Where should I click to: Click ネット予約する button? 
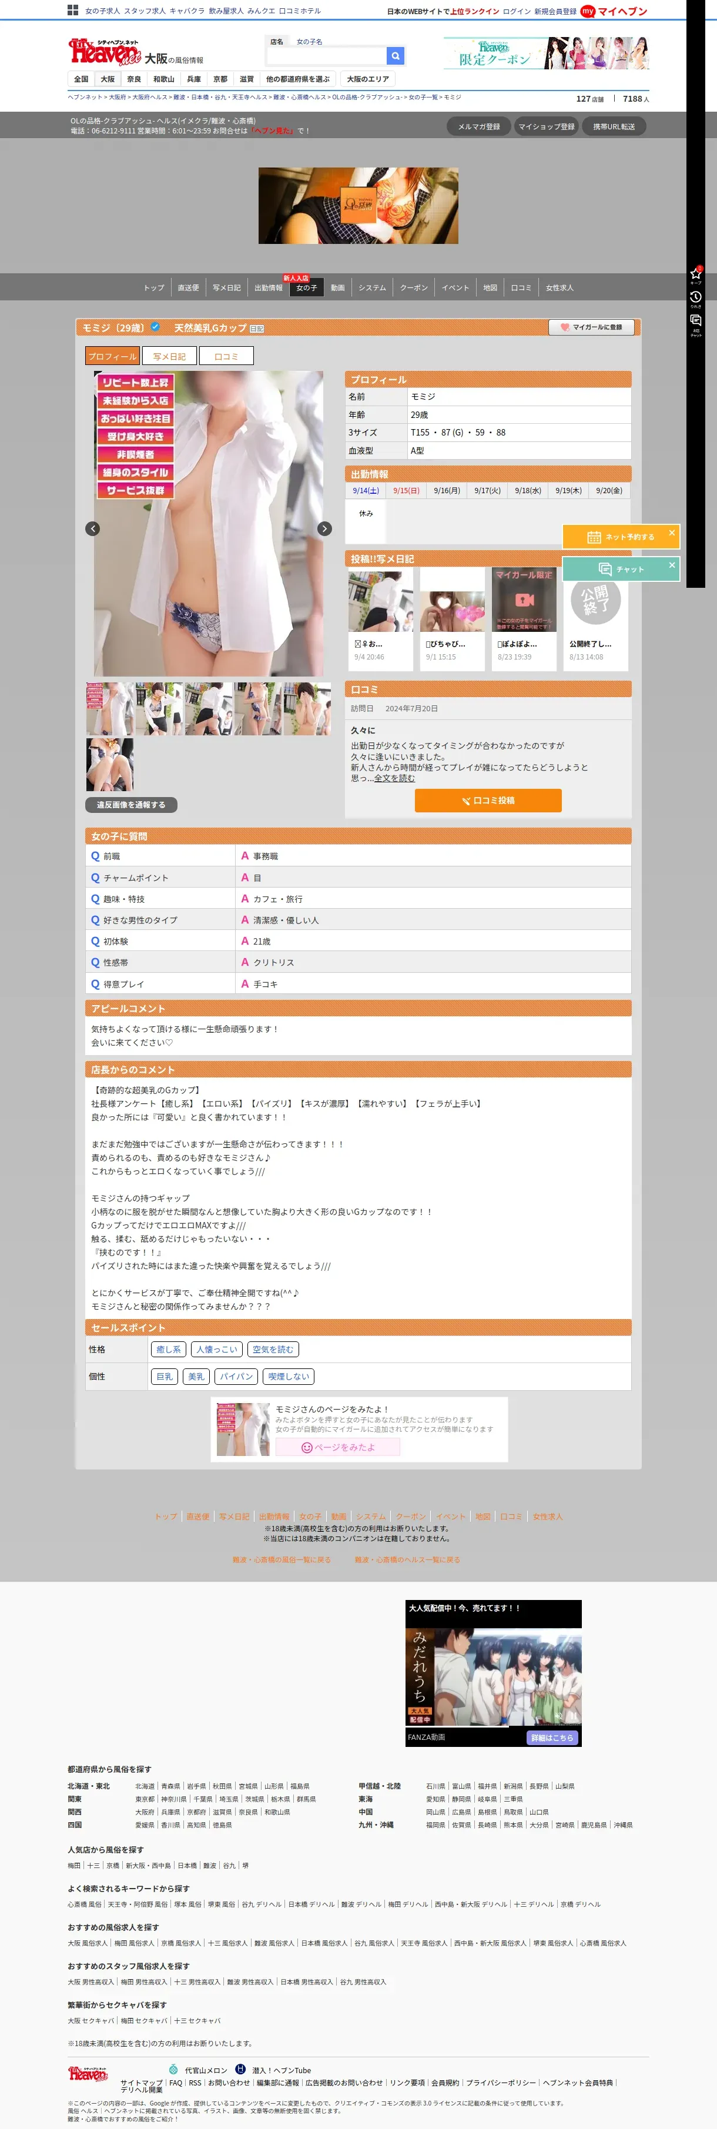(621, 537)
